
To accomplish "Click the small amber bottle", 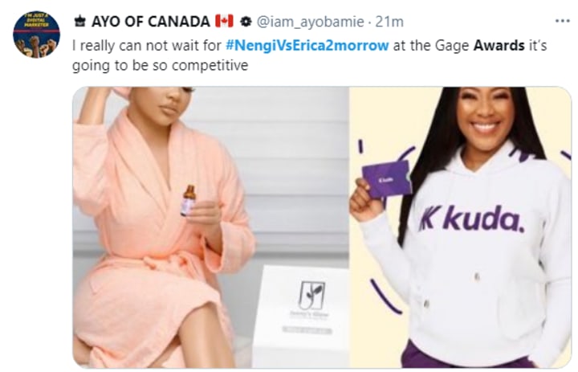I will pyautogui.click(x=188, y=200).
